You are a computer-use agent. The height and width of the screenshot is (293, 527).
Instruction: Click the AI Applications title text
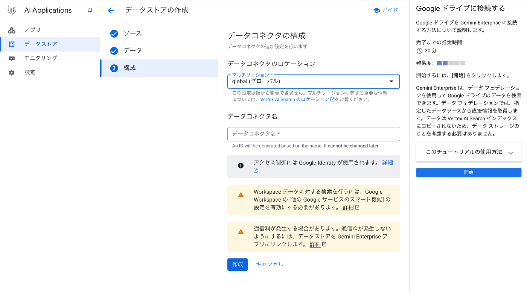48,11
